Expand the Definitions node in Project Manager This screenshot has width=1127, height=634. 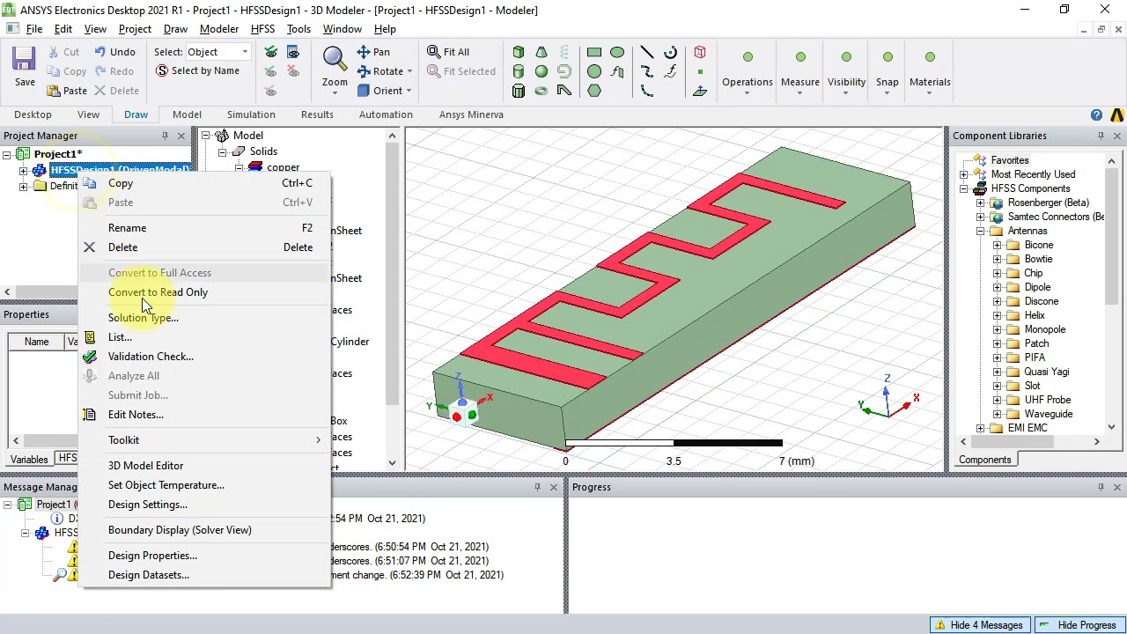click(23, 186)
